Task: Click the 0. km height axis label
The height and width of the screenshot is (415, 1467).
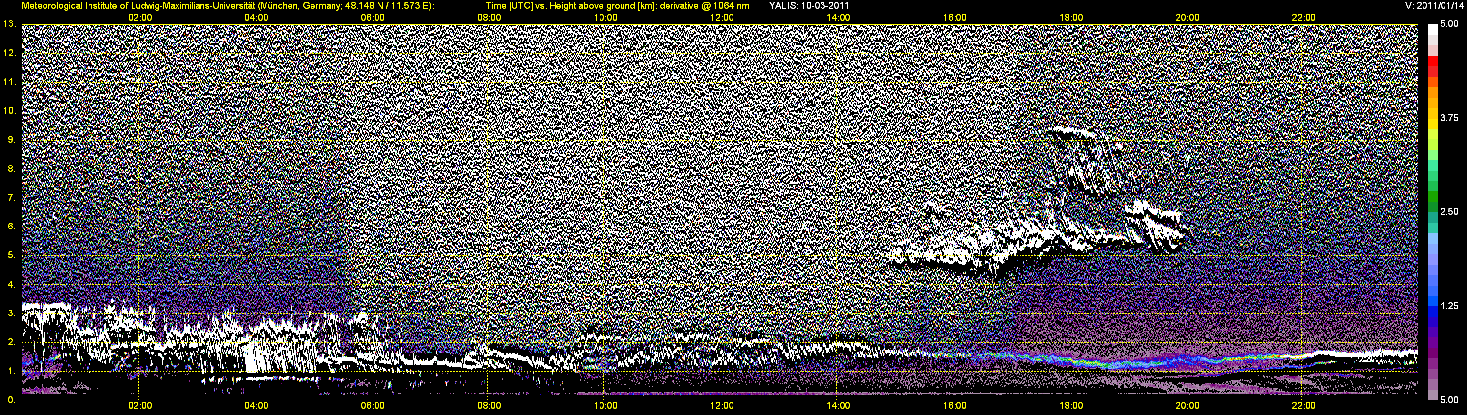Action: (11, 400)
